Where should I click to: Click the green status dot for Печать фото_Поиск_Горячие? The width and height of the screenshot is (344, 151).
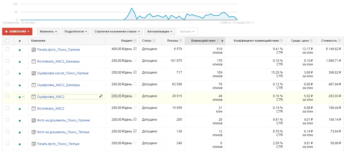20,50
